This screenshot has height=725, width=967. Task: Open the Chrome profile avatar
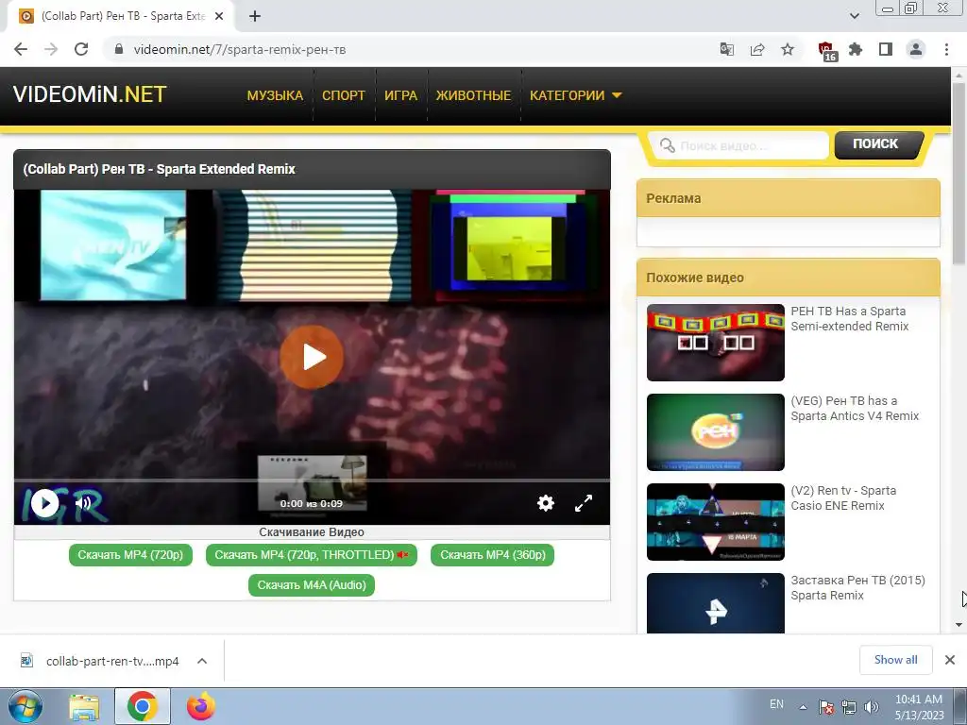tap(916, 49)
